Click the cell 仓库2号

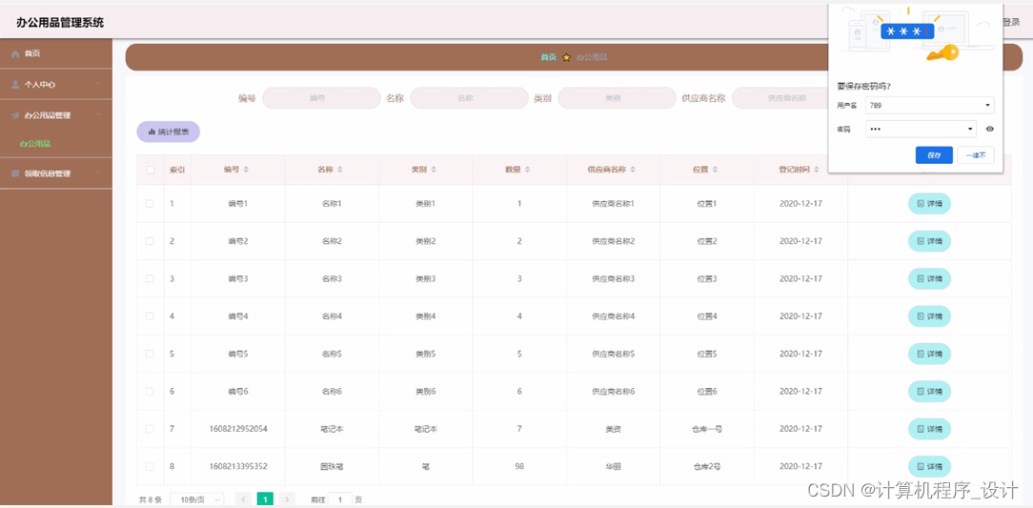707,466
